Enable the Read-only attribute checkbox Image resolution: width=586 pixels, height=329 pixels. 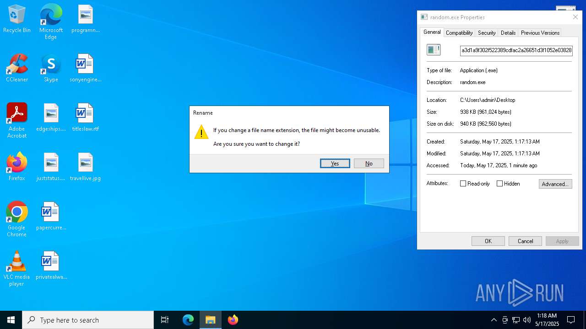click(x=463, y=184)
